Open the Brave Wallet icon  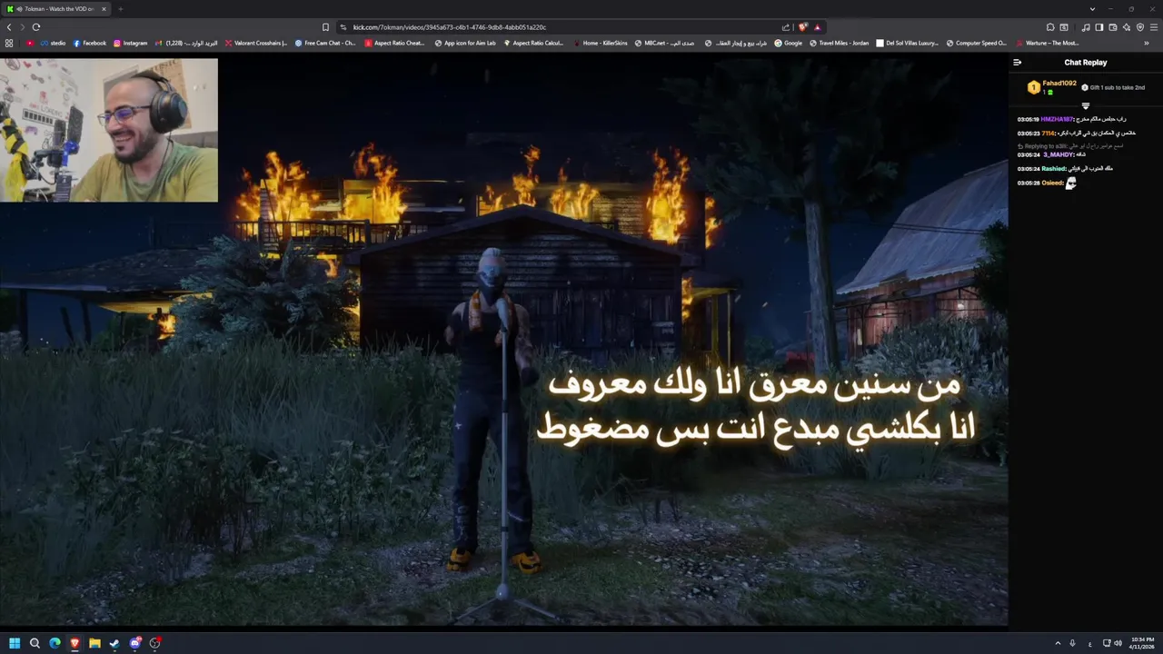pyautogui.click(x=1112, y=27)
